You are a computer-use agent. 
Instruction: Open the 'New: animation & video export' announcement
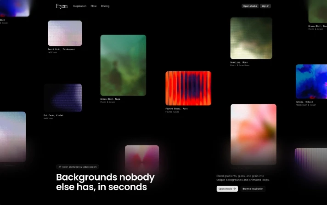[x=77, y=167]
